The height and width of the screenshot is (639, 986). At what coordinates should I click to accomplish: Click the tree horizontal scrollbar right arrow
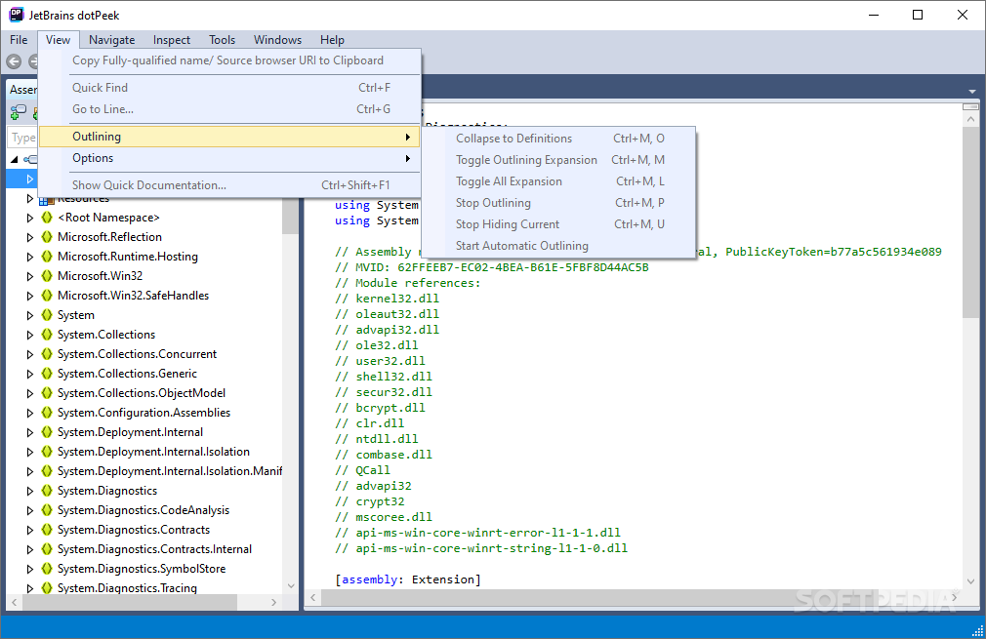[273, 602]
